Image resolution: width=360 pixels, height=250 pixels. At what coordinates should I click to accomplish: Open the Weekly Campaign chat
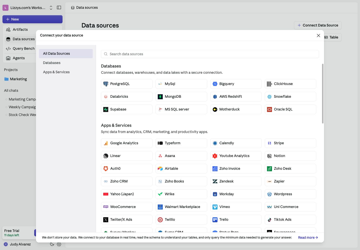point(22,107)
